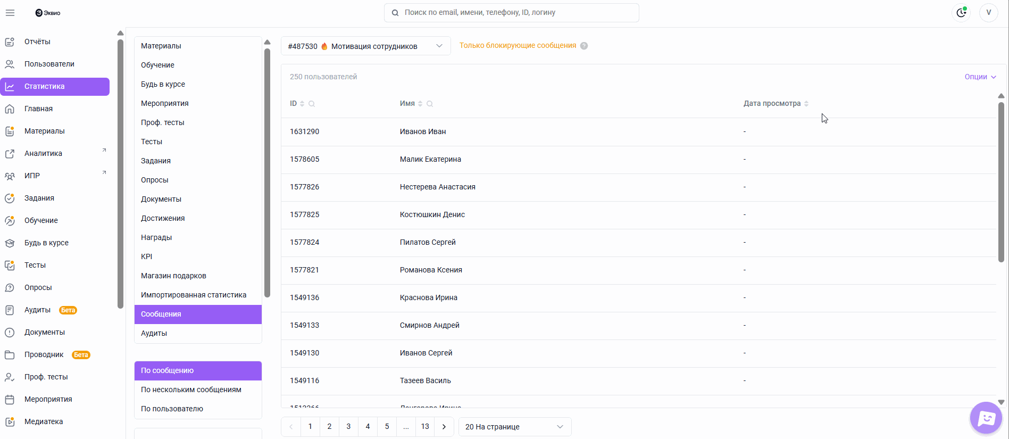
Task: Click user name Костюшкин Денис
Action: click(432, 214)
